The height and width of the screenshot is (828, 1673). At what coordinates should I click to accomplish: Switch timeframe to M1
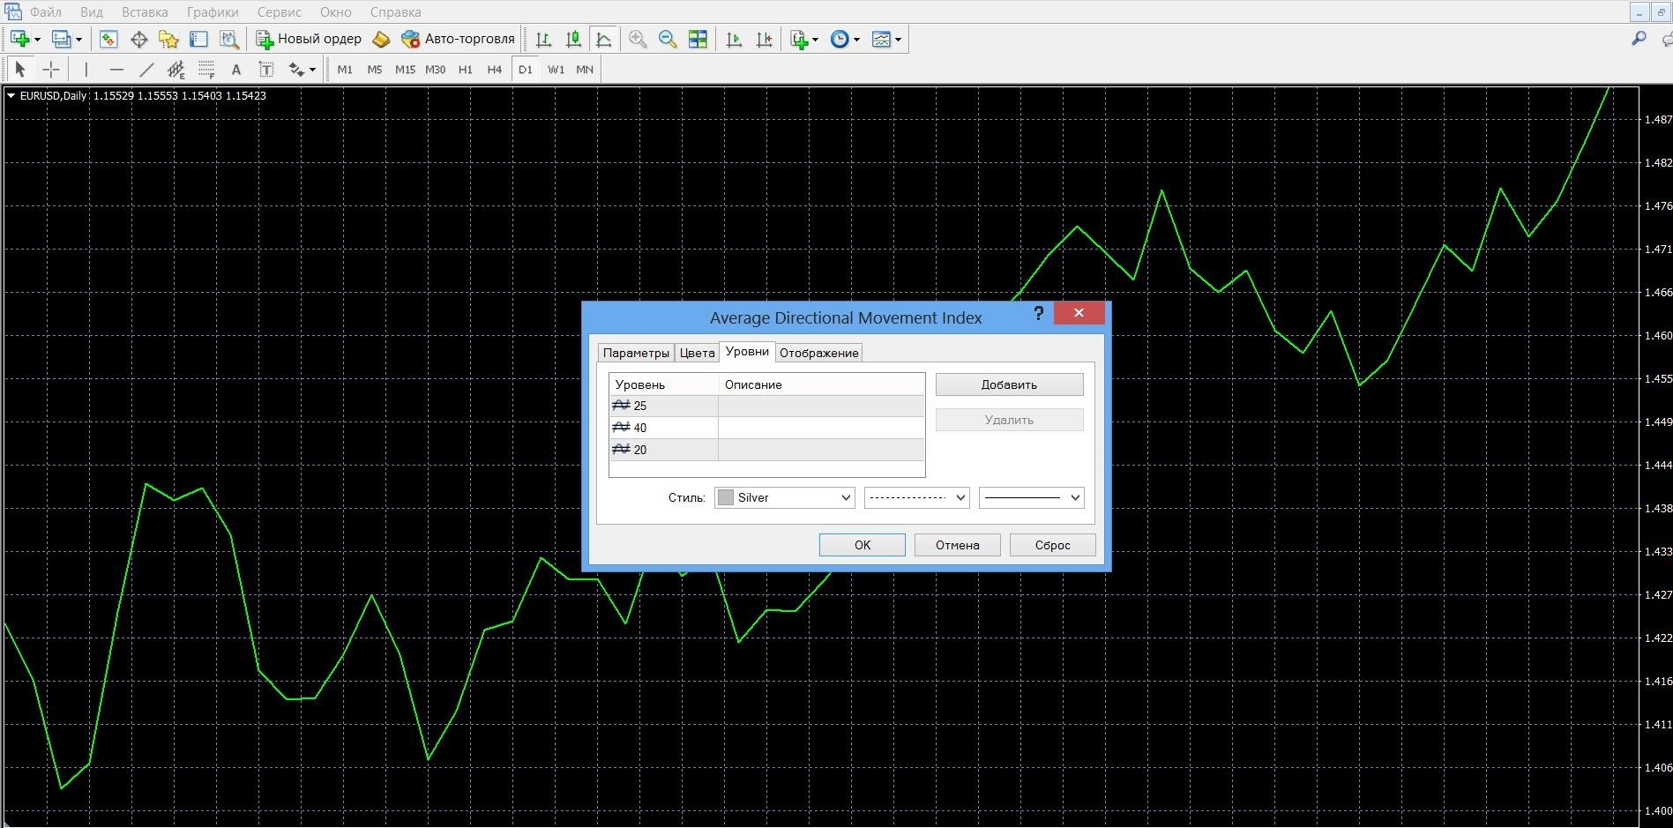pos(345,69)
